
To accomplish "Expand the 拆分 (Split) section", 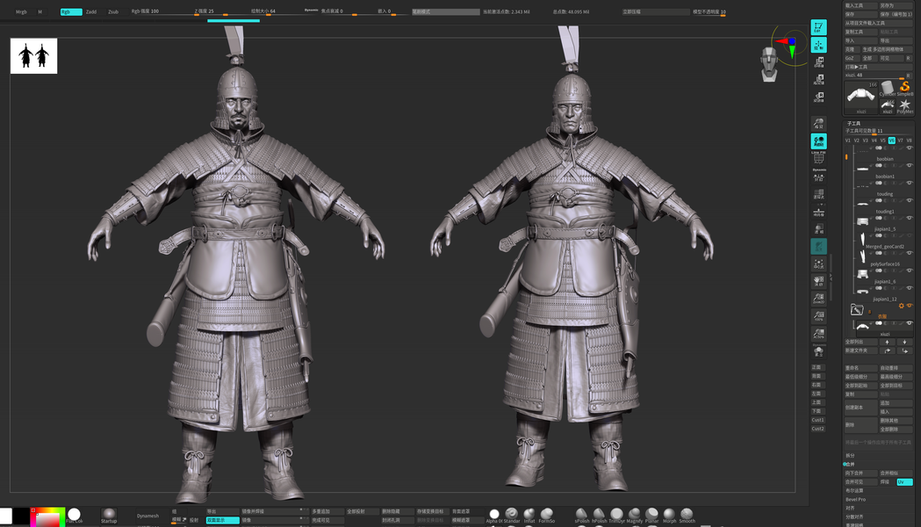I will [850, 455].
